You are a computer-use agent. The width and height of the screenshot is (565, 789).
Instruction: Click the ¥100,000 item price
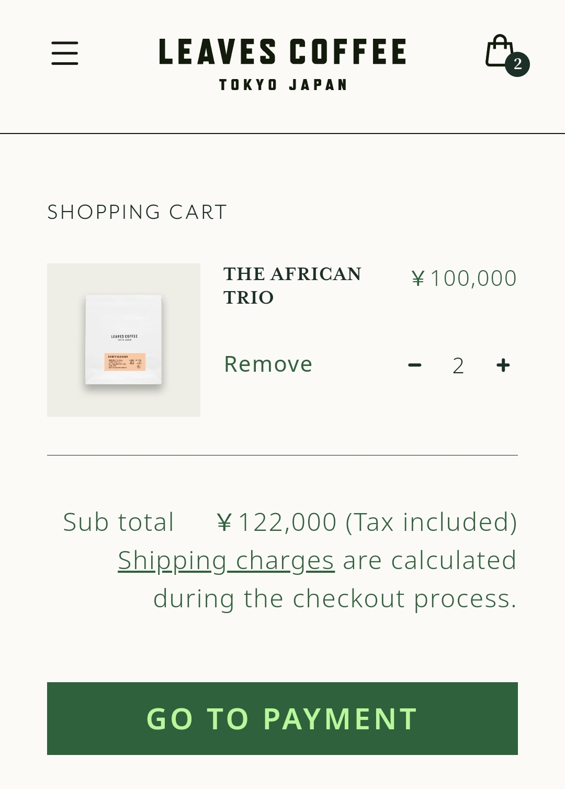pyautogui.click(x=464, y=278)
